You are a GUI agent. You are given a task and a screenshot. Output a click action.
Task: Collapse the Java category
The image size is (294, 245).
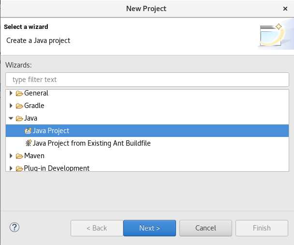point(11,118)
